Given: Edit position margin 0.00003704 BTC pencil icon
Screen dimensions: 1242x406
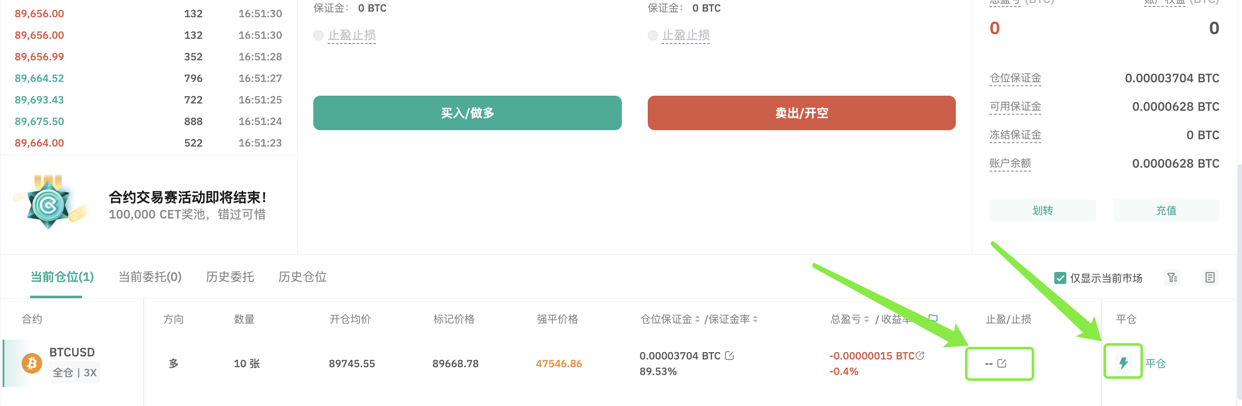Looking at the screenshot, I should (729, 356).
